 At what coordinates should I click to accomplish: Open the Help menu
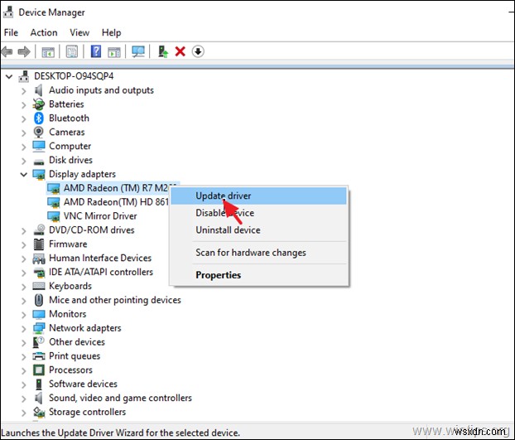click(x=111, y=32)
